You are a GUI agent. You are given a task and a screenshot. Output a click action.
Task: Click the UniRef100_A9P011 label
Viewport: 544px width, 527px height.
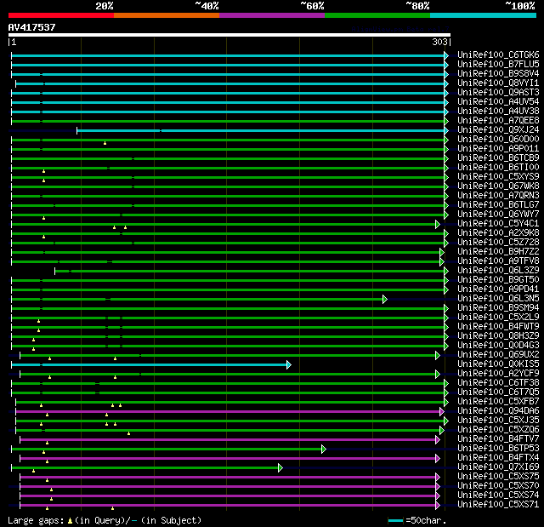tap(498, 149)
